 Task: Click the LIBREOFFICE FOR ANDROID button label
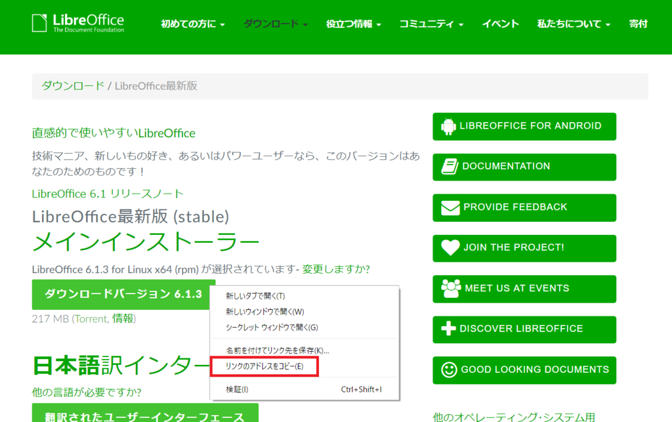tap(530, 126)
